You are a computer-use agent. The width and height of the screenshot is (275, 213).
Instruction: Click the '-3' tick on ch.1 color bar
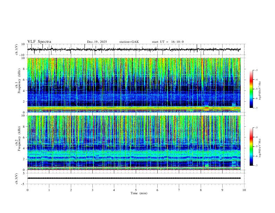click(x=256, y=70)
